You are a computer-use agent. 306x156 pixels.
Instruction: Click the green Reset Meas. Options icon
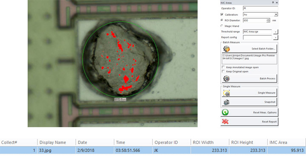[x=225, y=112]
